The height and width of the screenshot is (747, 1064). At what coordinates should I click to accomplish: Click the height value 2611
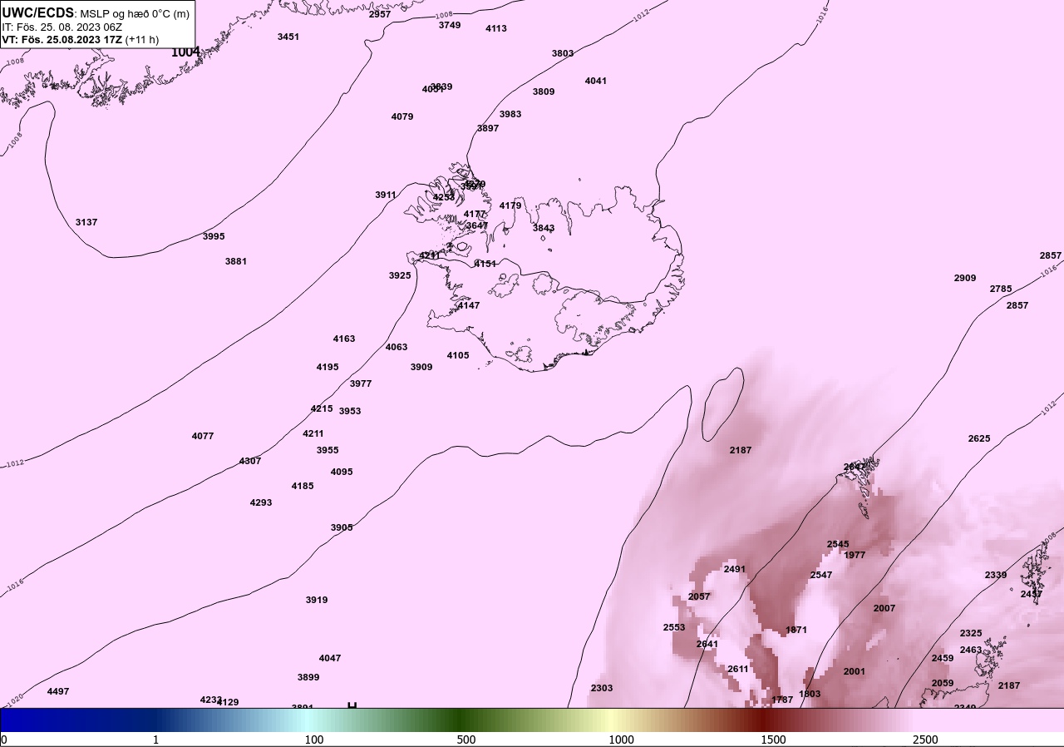(x=738, y=669)
